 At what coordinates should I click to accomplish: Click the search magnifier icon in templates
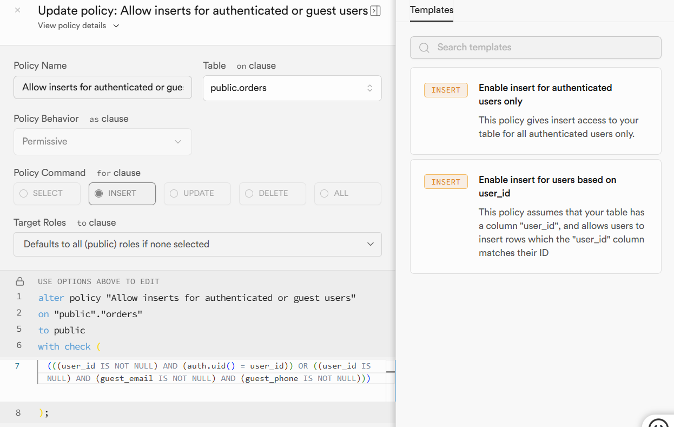tap(425, 48)
